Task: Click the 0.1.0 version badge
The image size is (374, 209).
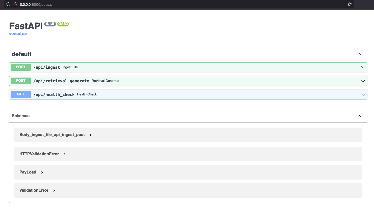Action: 50,24
